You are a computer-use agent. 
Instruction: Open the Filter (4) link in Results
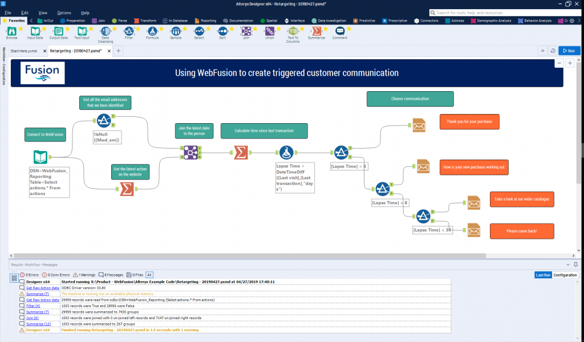tap(33, 306)
